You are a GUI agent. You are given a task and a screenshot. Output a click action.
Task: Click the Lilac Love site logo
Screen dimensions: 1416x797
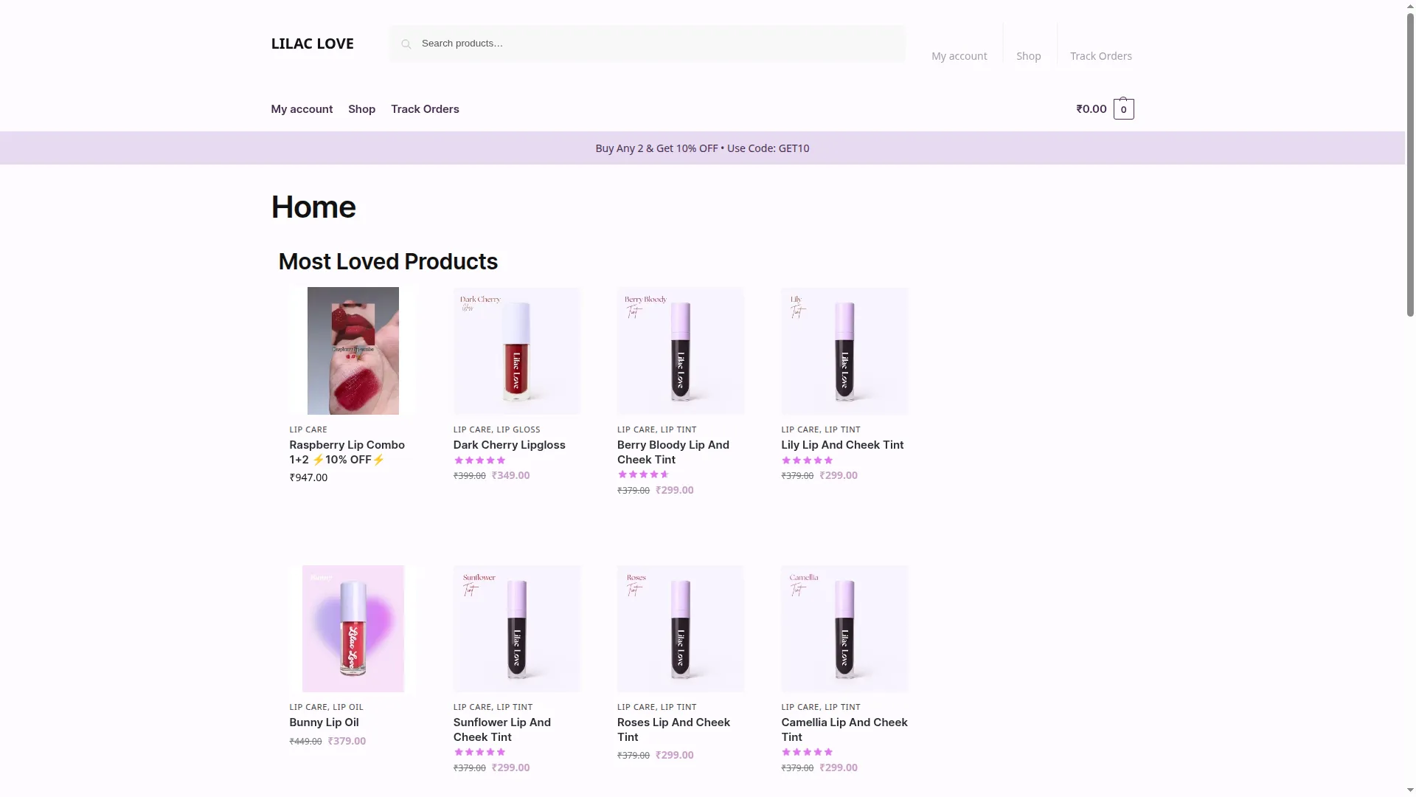(x=312, y=44)
